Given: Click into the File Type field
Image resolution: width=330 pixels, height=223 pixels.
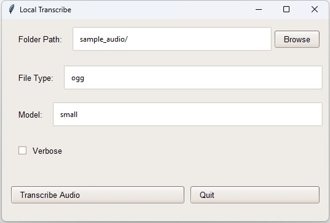Looking at the screenshot, I should tap(193, 77).
